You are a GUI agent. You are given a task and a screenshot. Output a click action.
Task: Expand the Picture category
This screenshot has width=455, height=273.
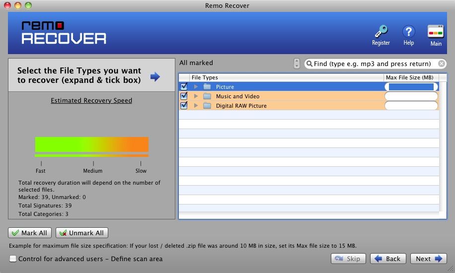click(x=196, y=87)
